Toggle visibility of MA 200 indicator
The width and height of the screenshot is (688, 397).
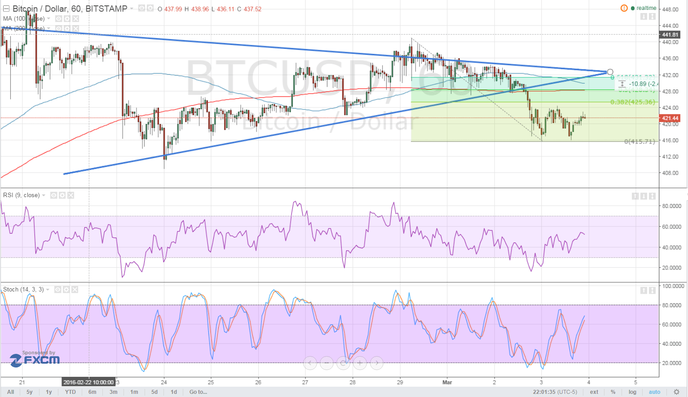[x=58, y=29]
